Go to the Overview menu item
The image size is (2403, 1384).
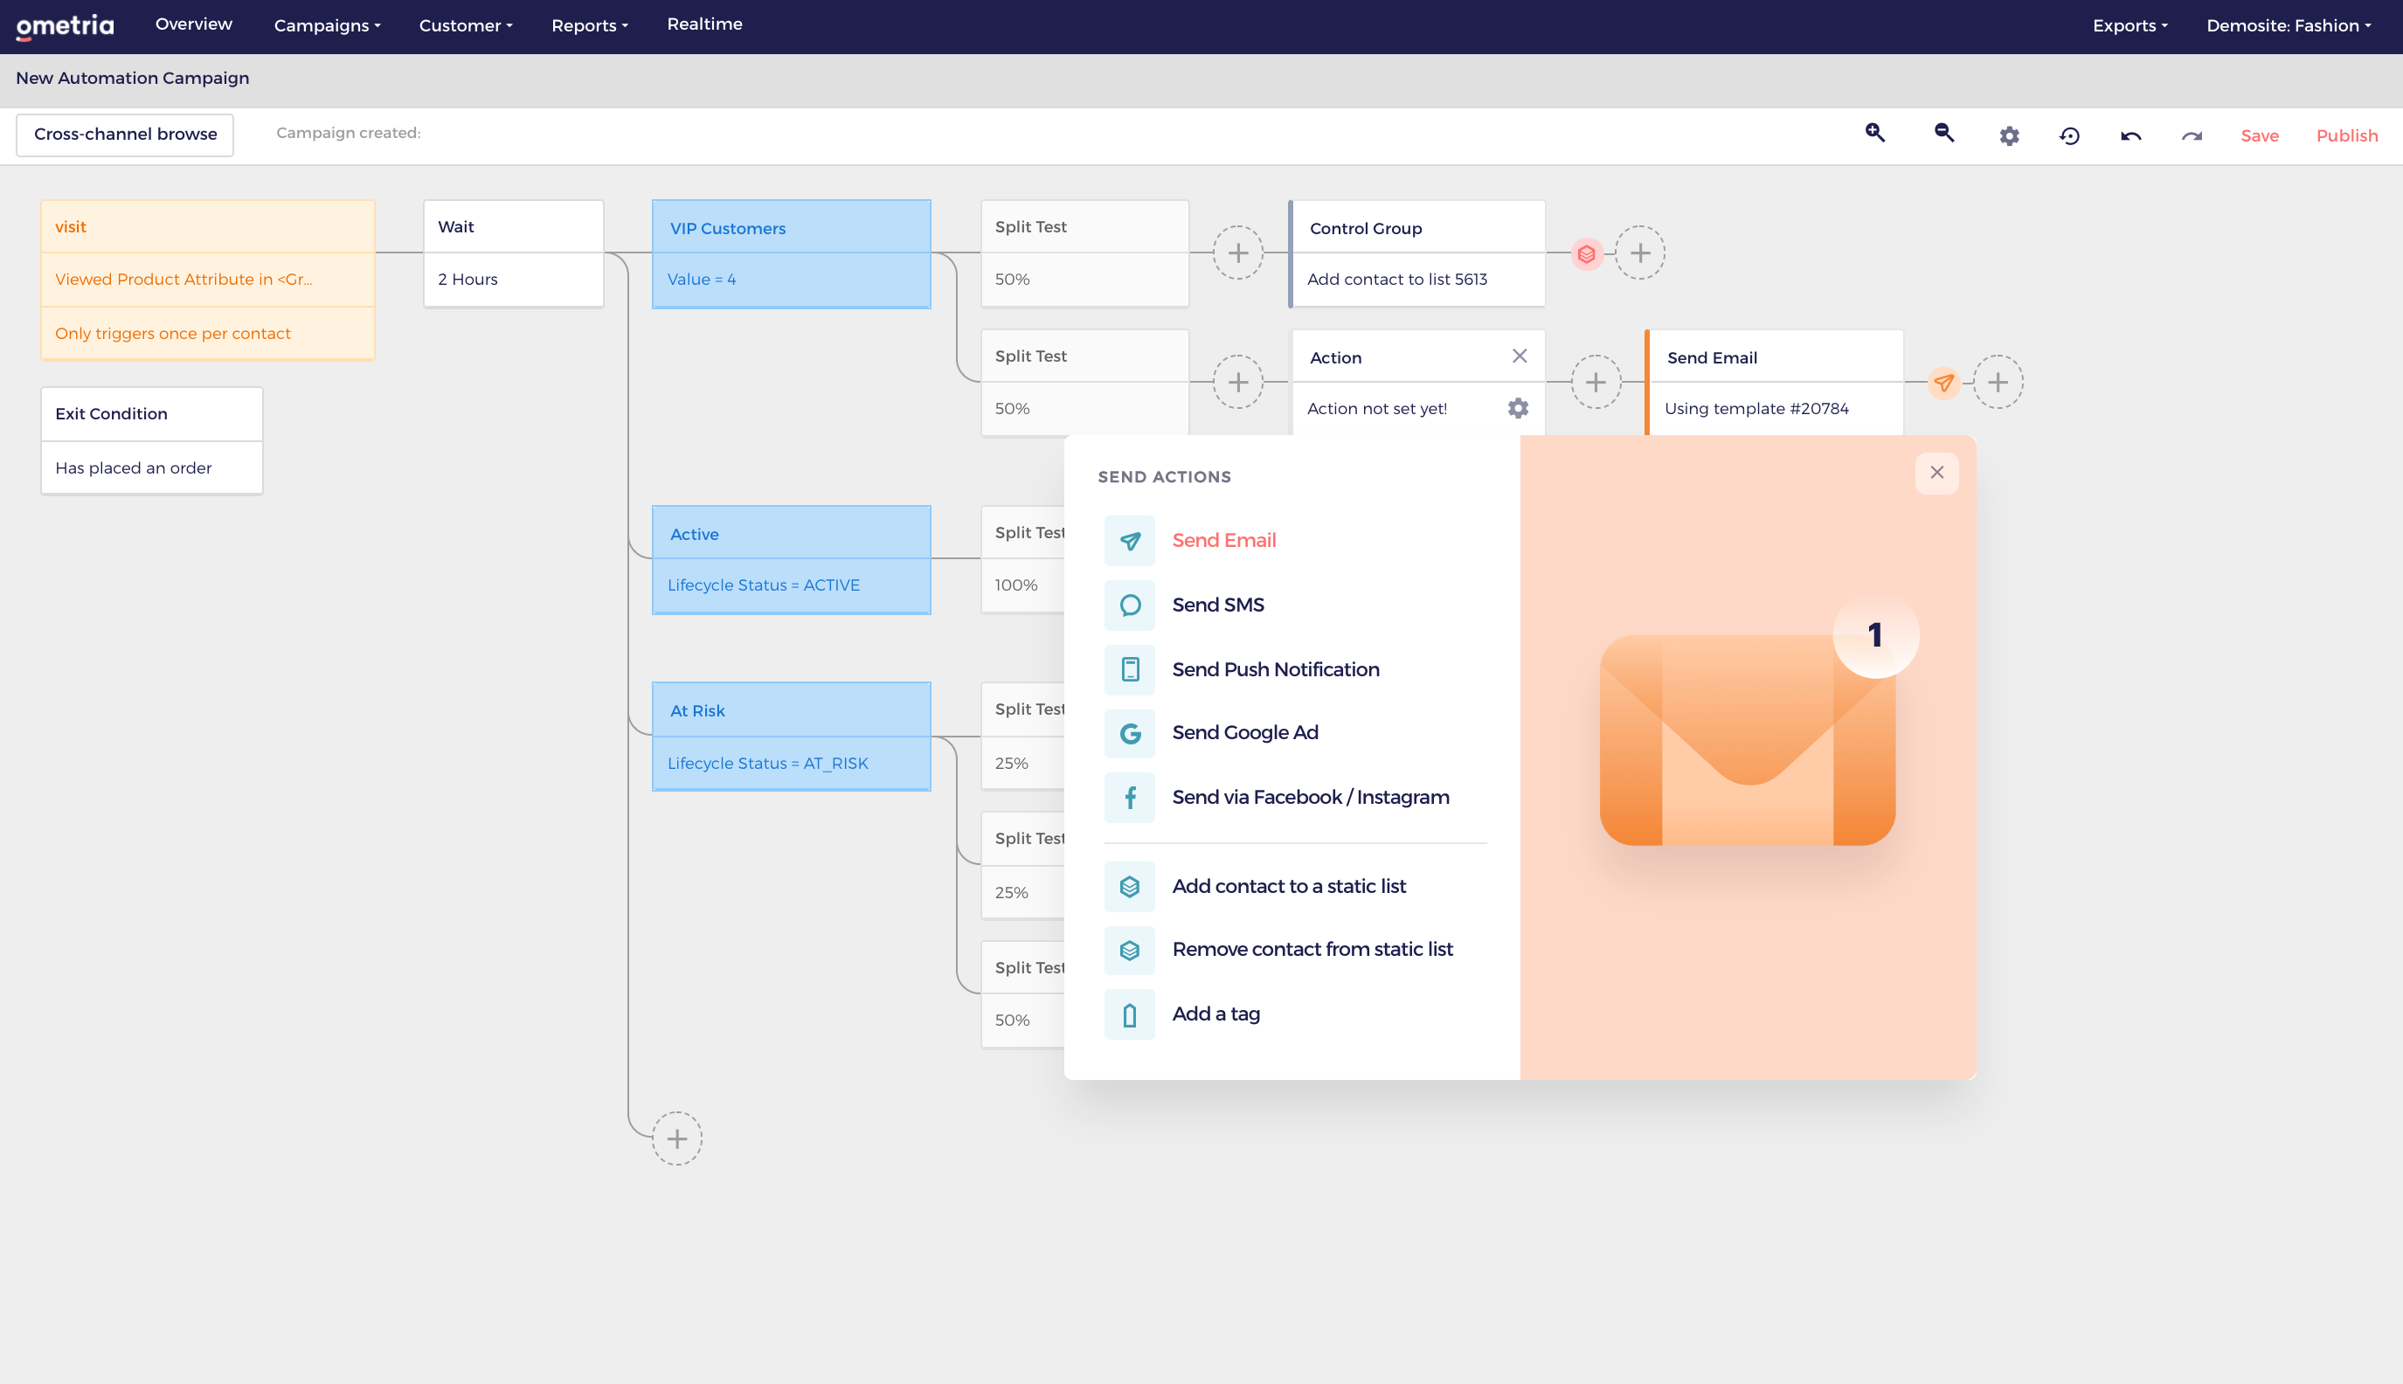tap(194, 24)
